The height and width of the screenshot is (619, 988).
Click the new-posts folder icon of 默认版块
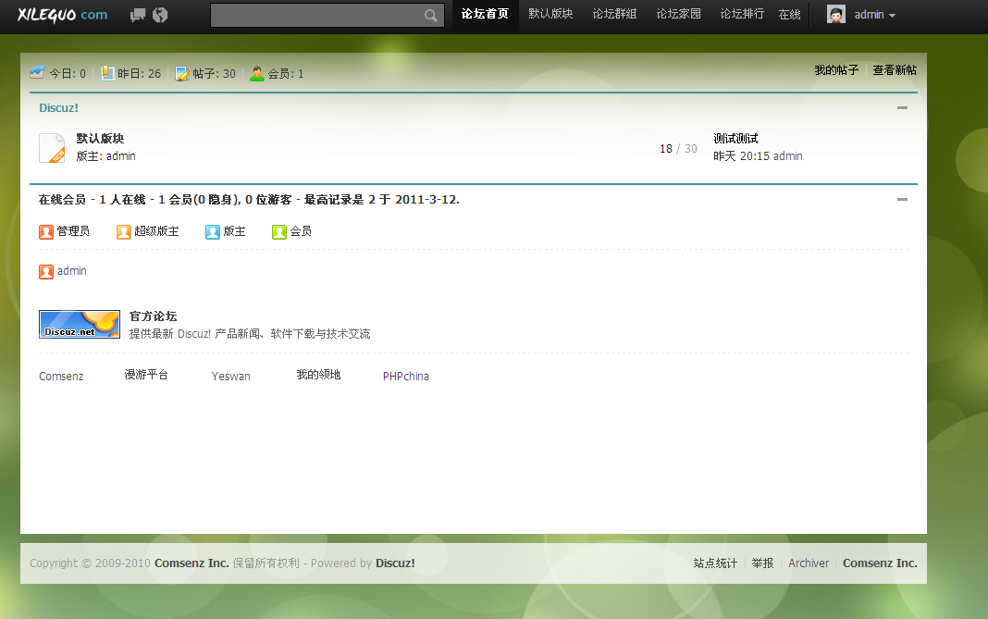pyautogui.click(x=53, y=148)
